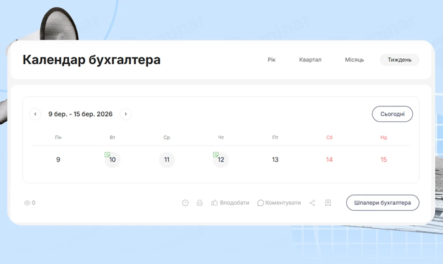Go to previous week with left chevron
This screenshot has width=443, height=264.
(x=35, y=114)
